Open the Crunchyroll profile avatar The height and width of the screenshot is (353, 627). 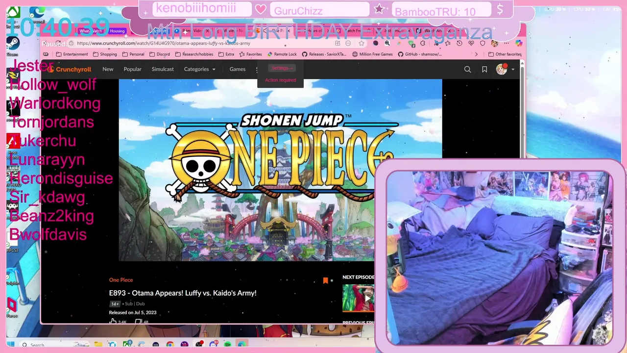(502, 69)
